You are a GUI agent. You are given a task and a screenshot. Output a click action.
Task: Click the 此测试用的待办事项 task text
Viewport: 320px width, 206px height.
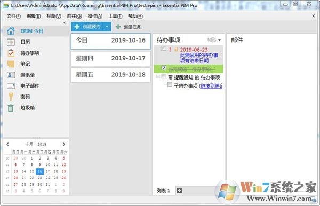199,58
